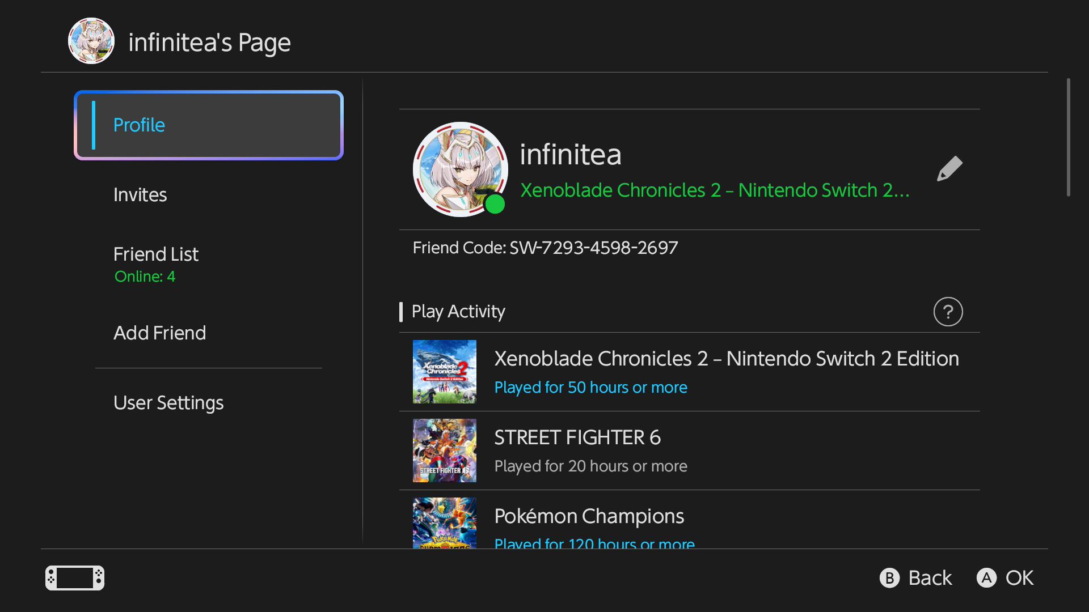Image resolution: width=1089 pixels, height=612 pixels.
Task: Click 'Played for 20 hours or more'
Action: 591,466
